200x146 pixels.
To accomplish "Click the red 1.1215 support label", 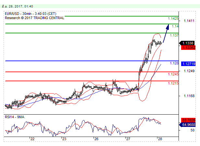I will (x=173, y=83).
